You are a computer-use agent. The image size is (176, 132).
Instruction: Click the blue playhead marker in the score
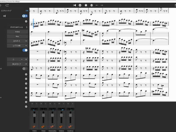point(33,24)
